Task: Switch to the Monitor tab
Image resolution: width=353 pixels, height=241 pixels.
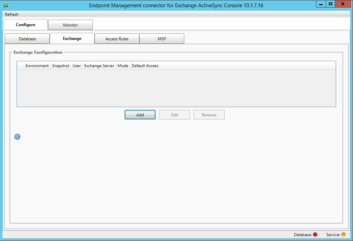Action: (x=70, y=25)
